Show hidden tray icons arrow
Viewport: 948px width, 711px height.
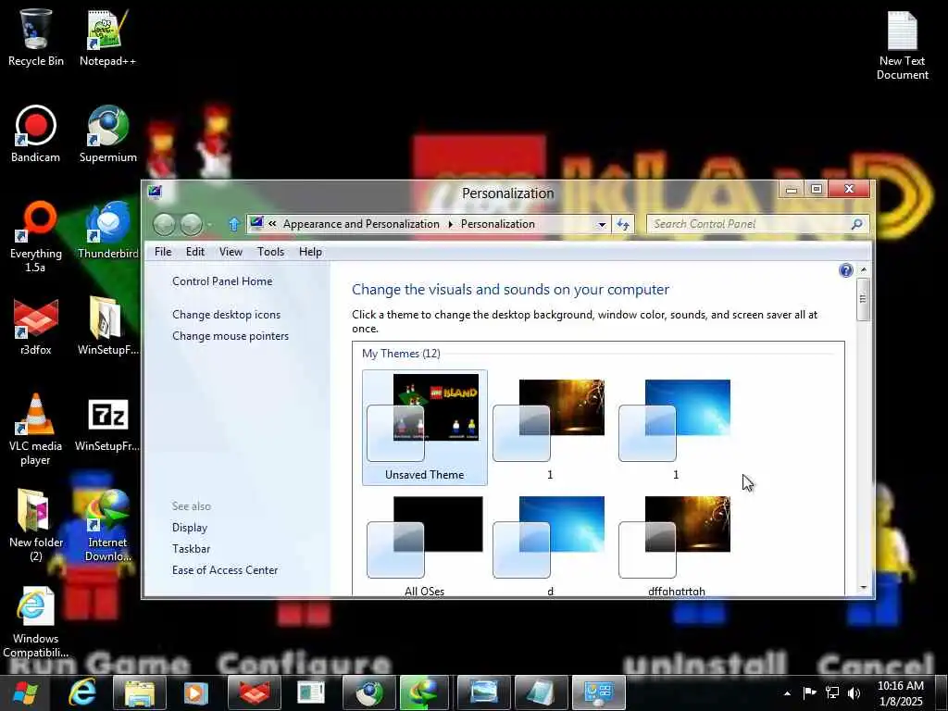(787, 692)
